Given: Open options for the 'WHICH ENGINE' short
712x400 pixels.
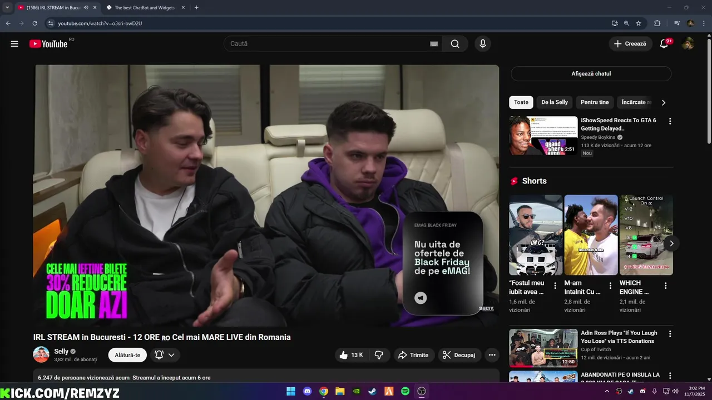Looking at the screenshot, I should [665, 286].
